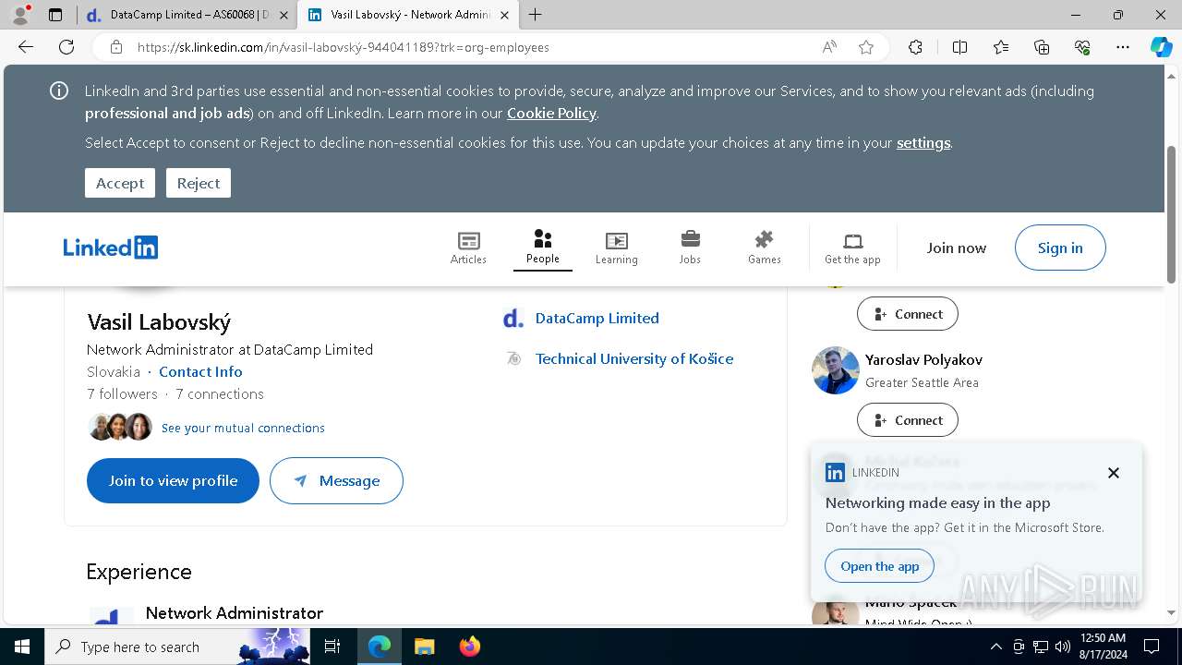The image size is (1182, 665).
Task: Click the Sign in button
Action: tap(1060, 248)
